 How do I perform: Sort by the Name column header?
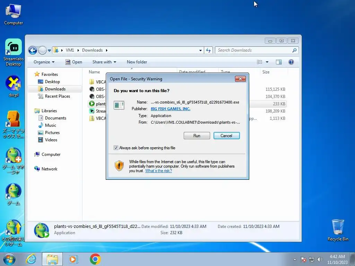pos(94,72)
